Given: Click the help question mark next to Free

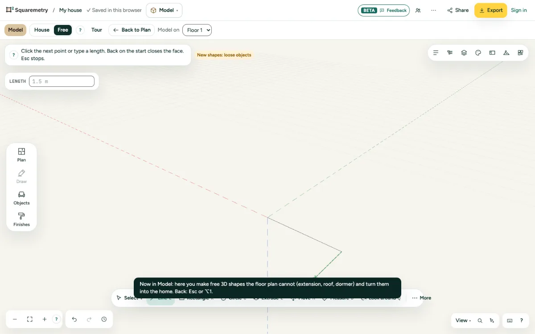Looking at the screenshot, I should tap(80, 30).
